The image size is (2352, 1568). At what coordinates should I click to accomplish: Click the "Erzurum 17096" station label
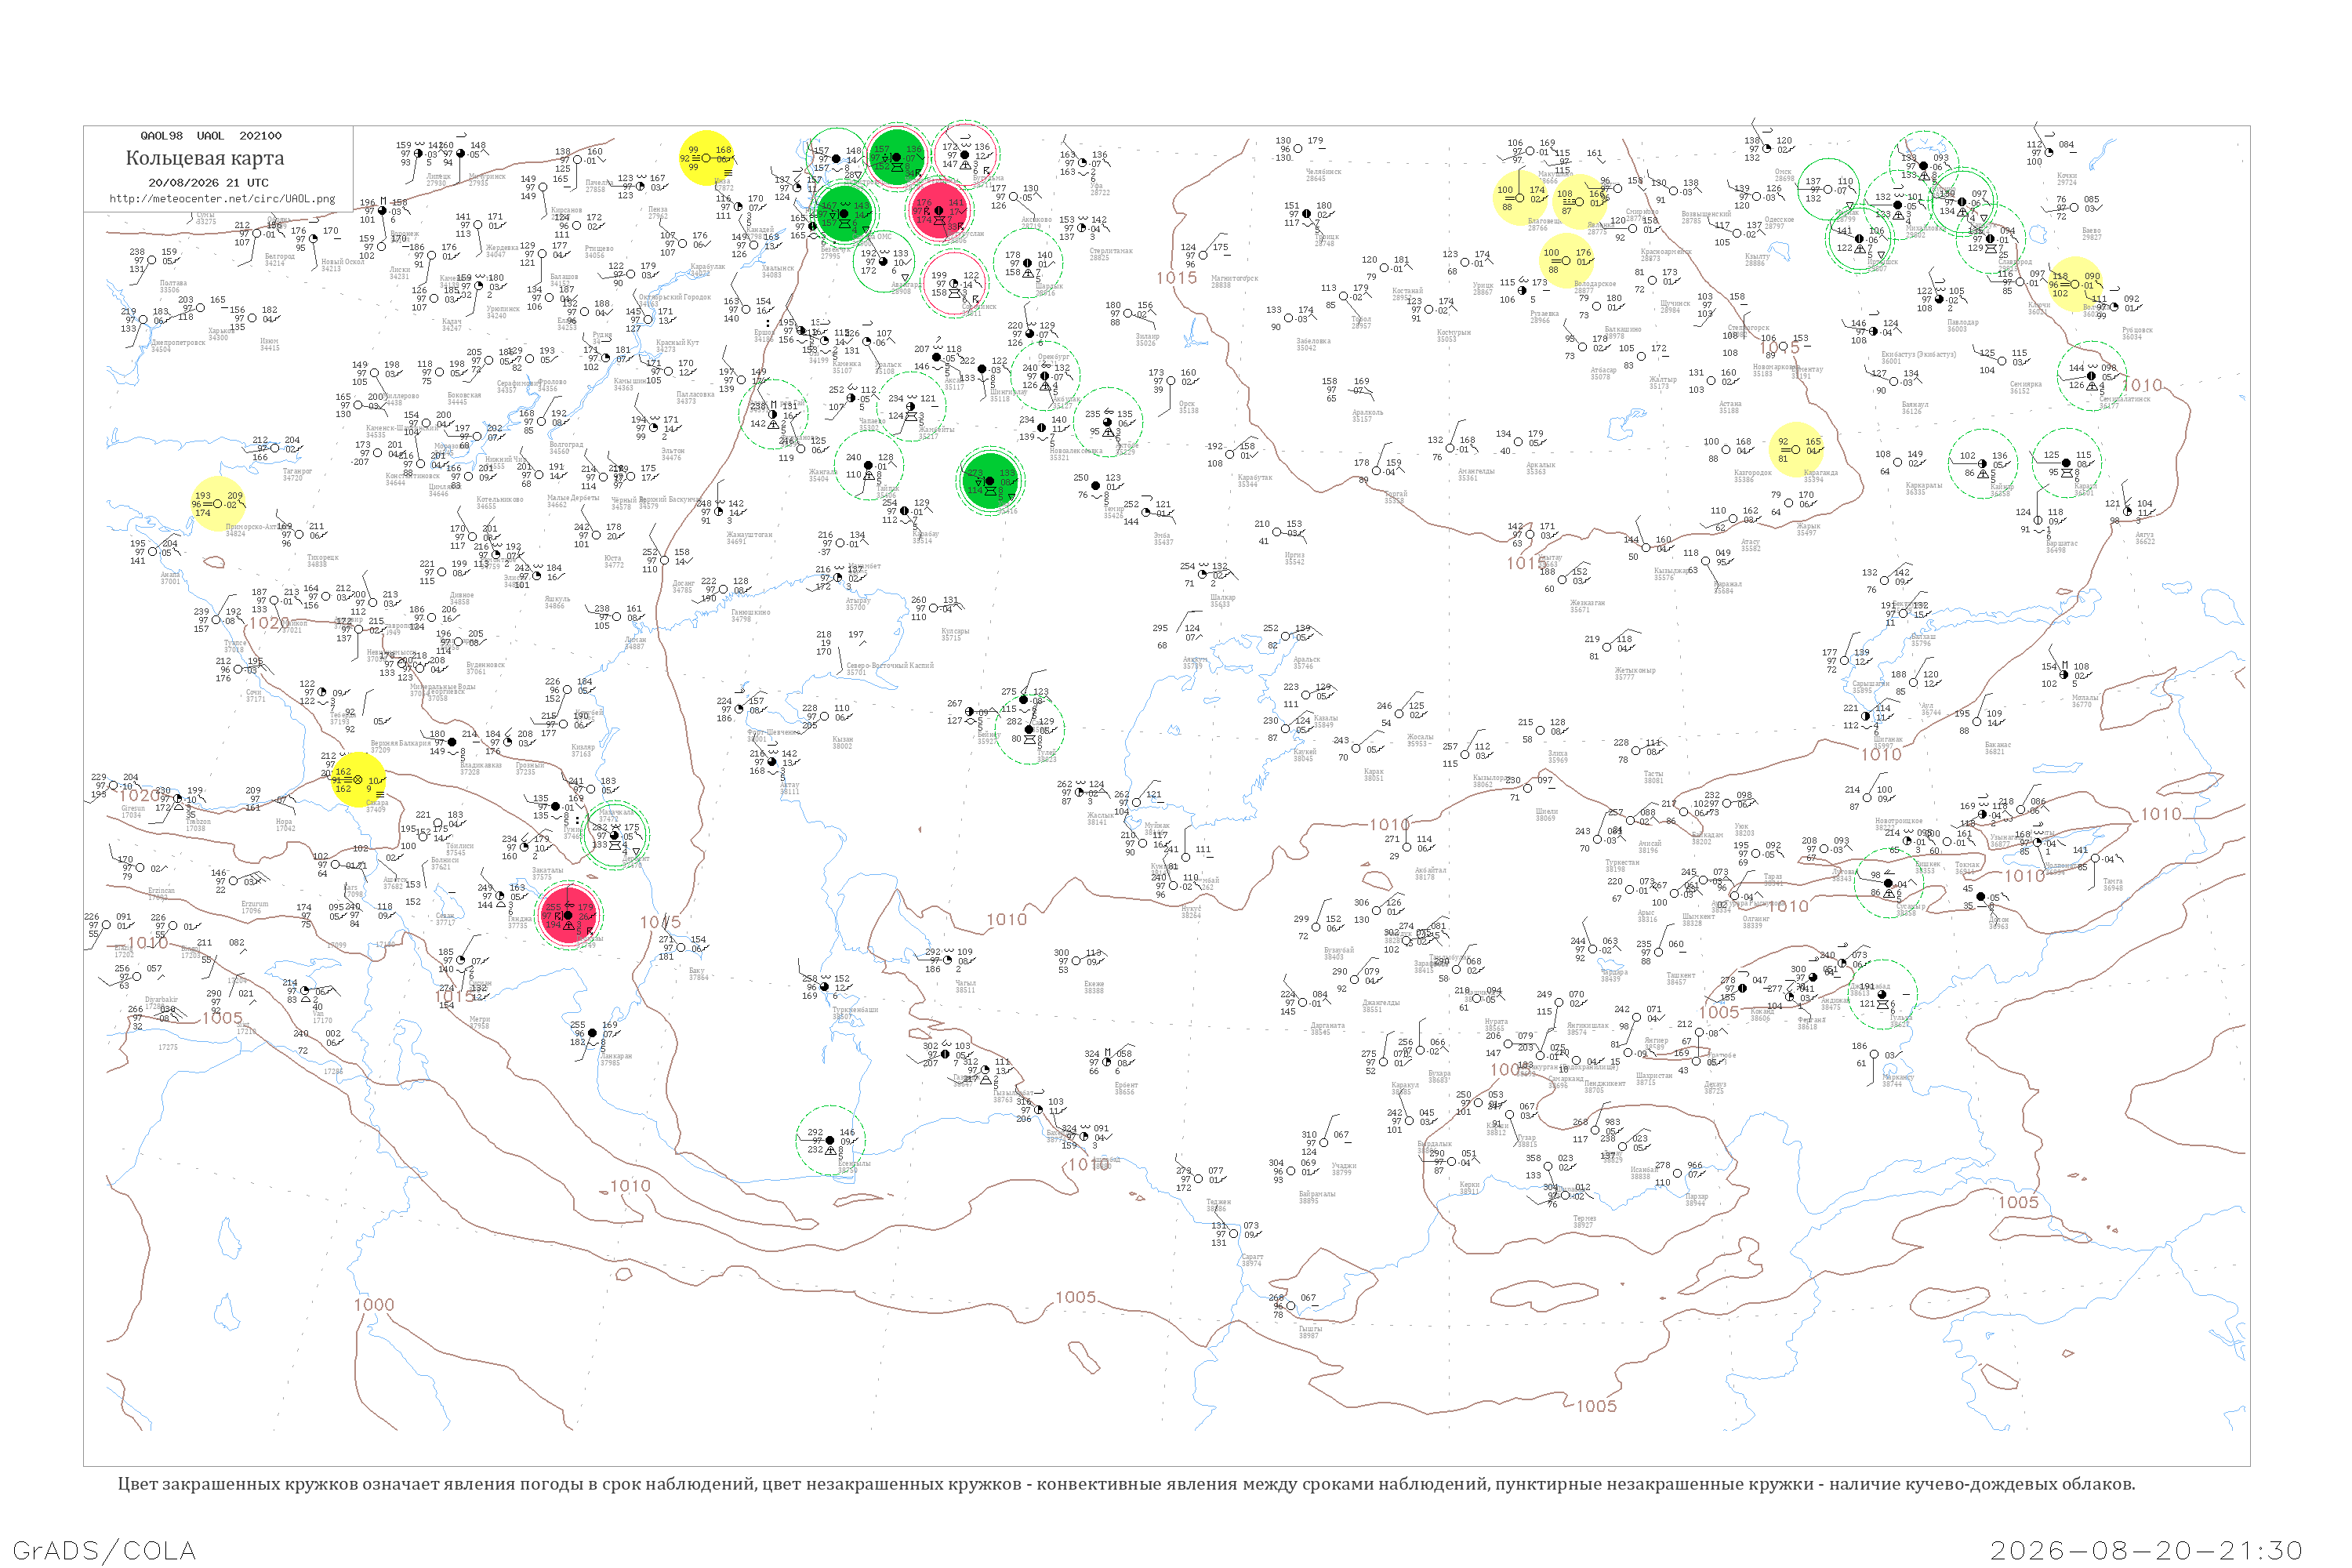click(x=254, y=907)
